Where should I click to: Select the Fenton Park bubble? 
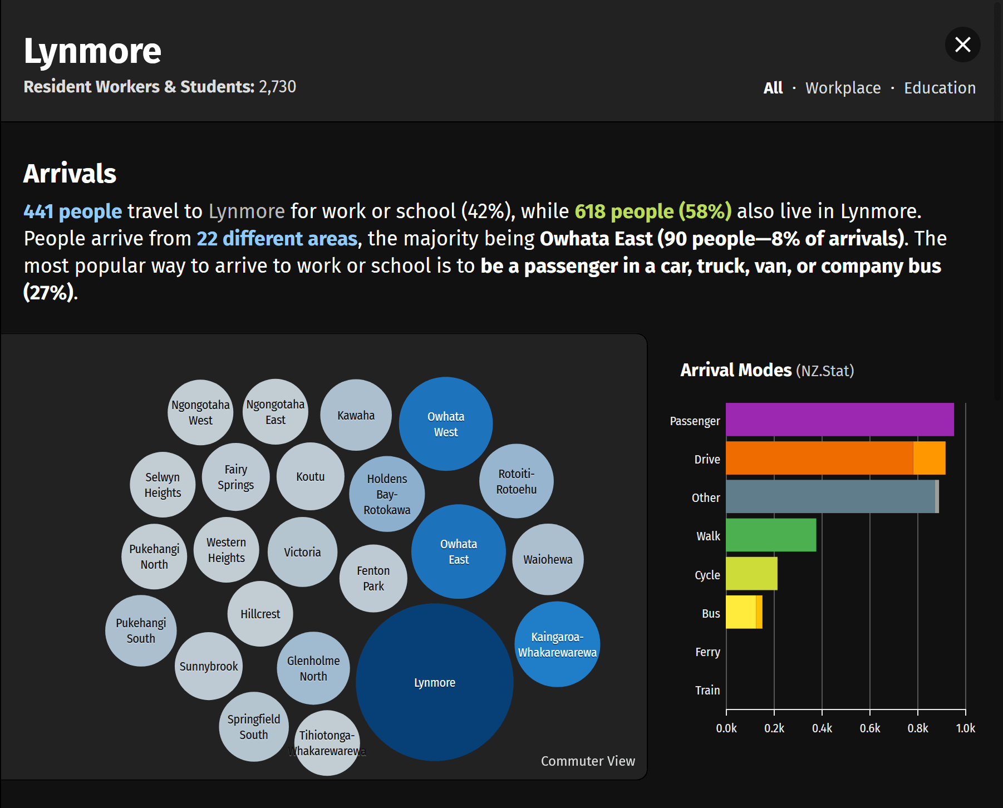pyautogui.click(x=373, y=578)
